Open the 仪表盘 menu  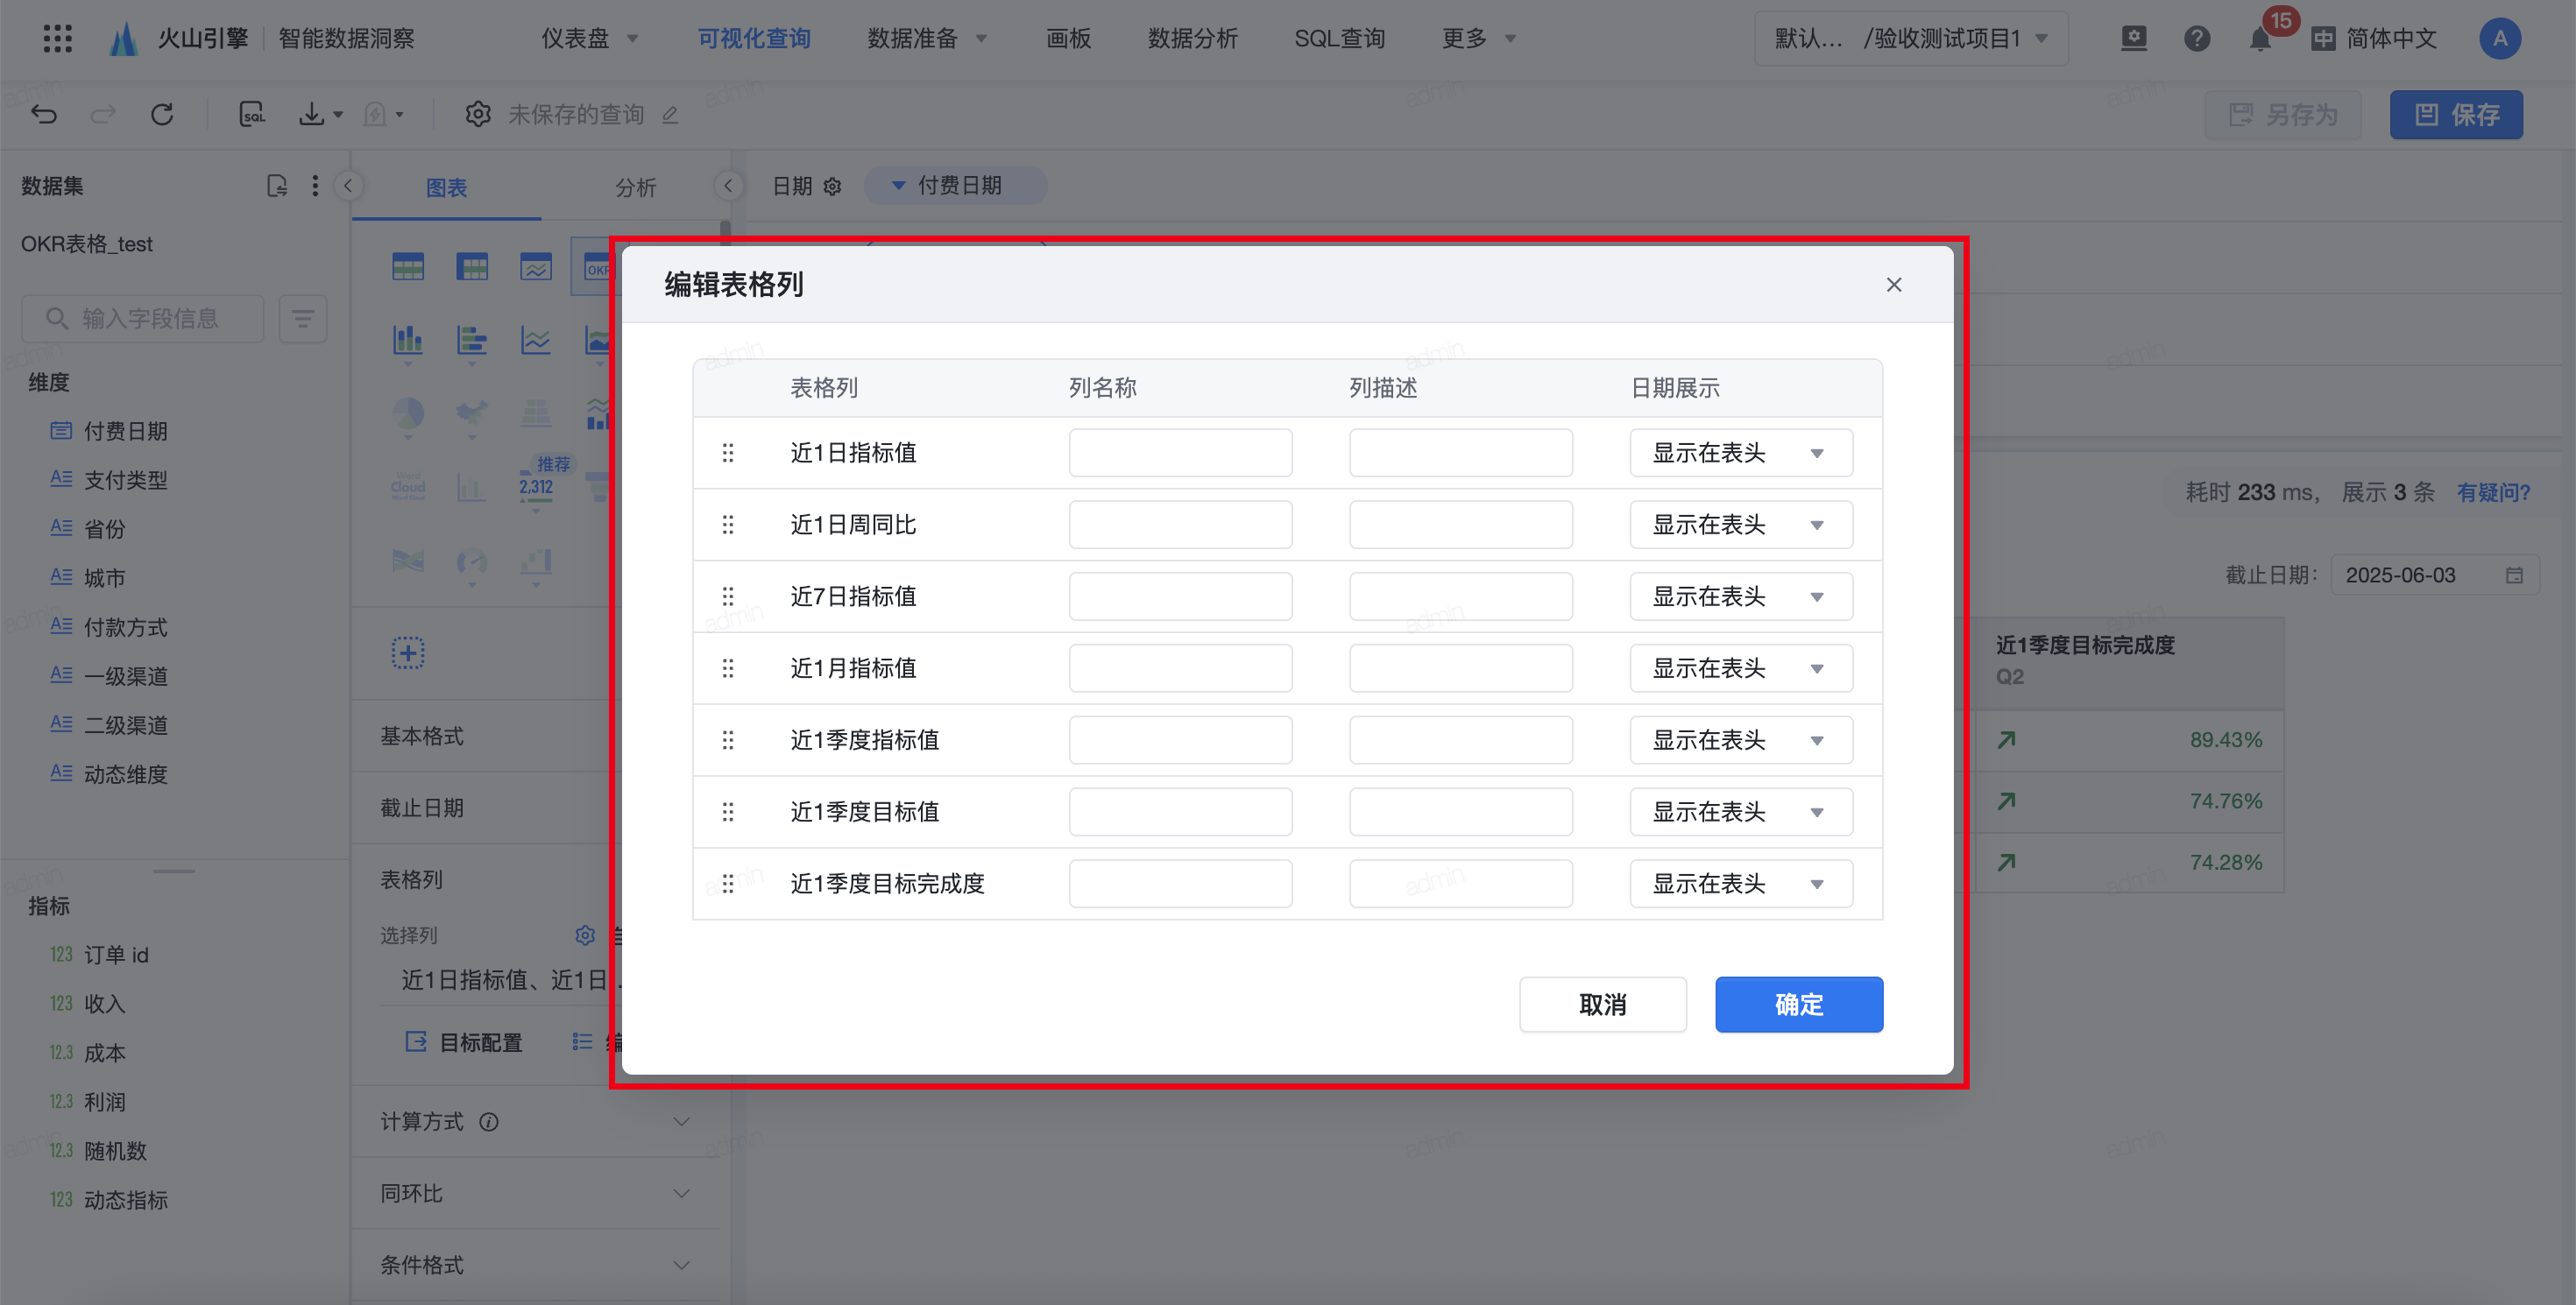click(589, 38)
